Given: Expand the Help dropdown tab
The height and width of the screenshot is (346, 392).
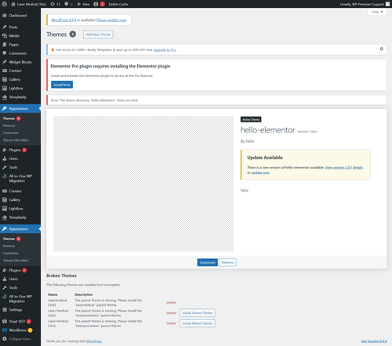Looking at the screenshot, I should (x=377, y=12).
